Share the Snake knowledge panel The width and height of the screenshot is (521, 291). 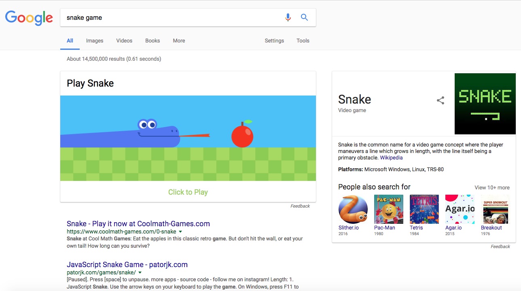tap(441, 100)
